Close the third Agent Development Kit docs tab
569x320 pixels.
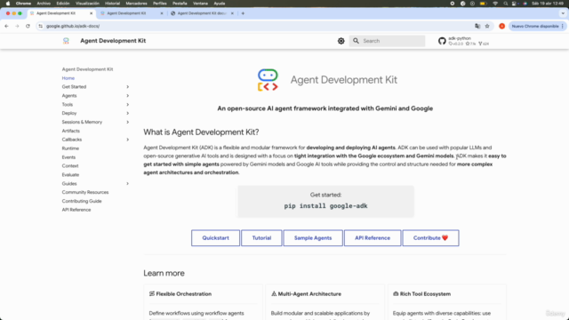tap(232, 13)
